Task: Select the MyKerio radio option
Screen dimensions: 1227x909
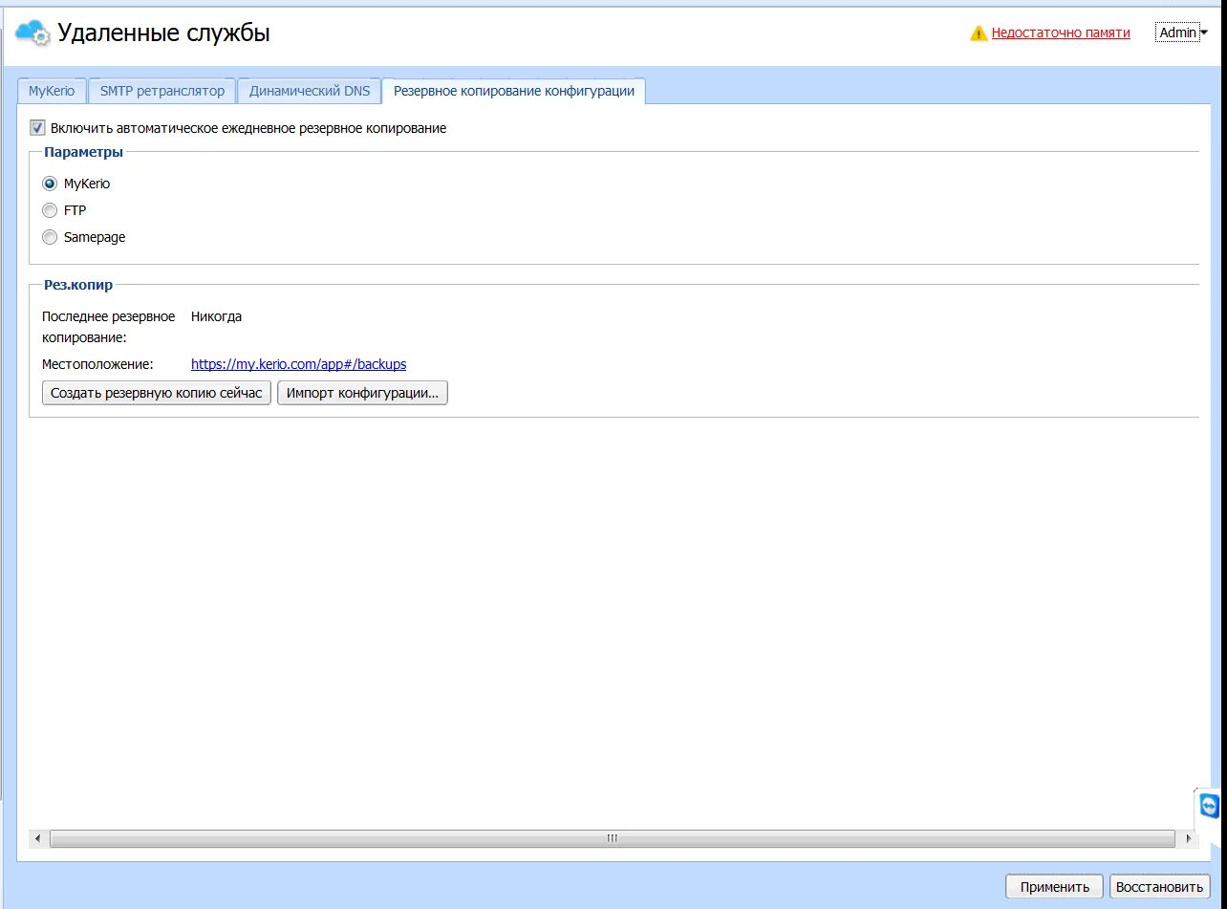Action: [x=50, y=184]
